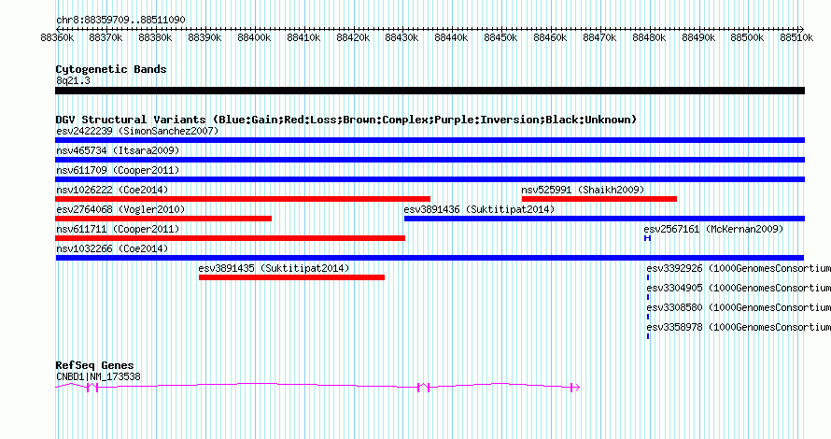
Task: Click the 88420k ruler label
Action: point(353,37)
